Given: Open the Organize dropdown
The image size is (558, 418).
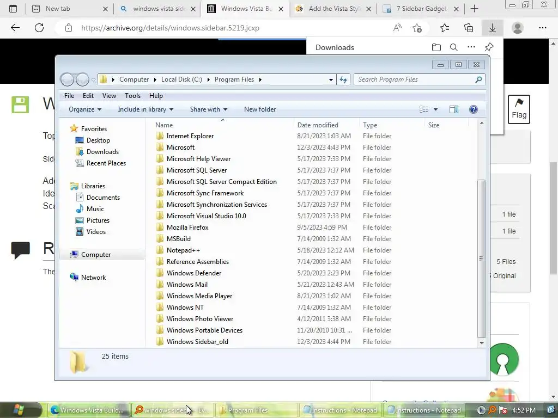Looking at the screenshot, I should tap(84, 109).
